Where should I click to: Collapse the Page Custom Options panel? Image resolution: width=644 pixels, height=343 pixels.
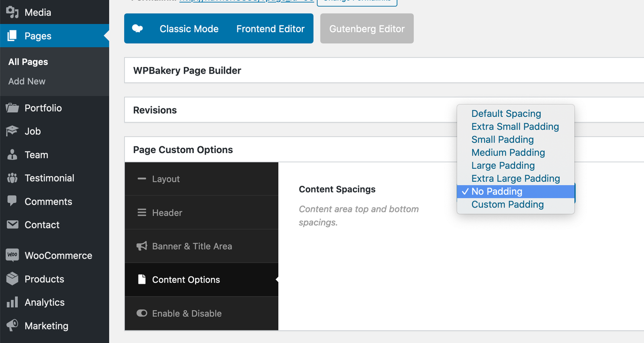[384, 150]
